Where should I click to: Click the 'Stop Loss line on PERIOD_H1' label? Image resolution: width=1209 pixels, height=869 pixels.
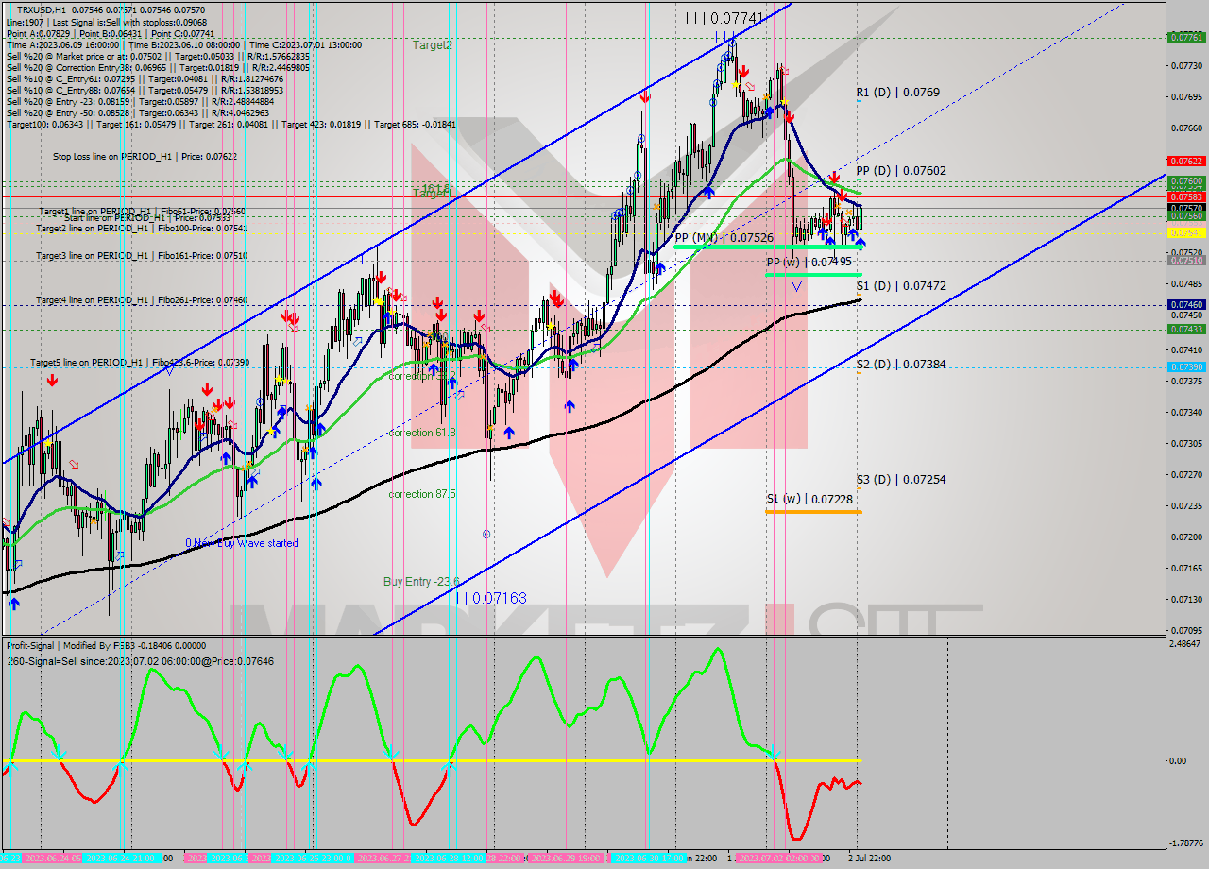pyautogui.click(x=145, y=157)
